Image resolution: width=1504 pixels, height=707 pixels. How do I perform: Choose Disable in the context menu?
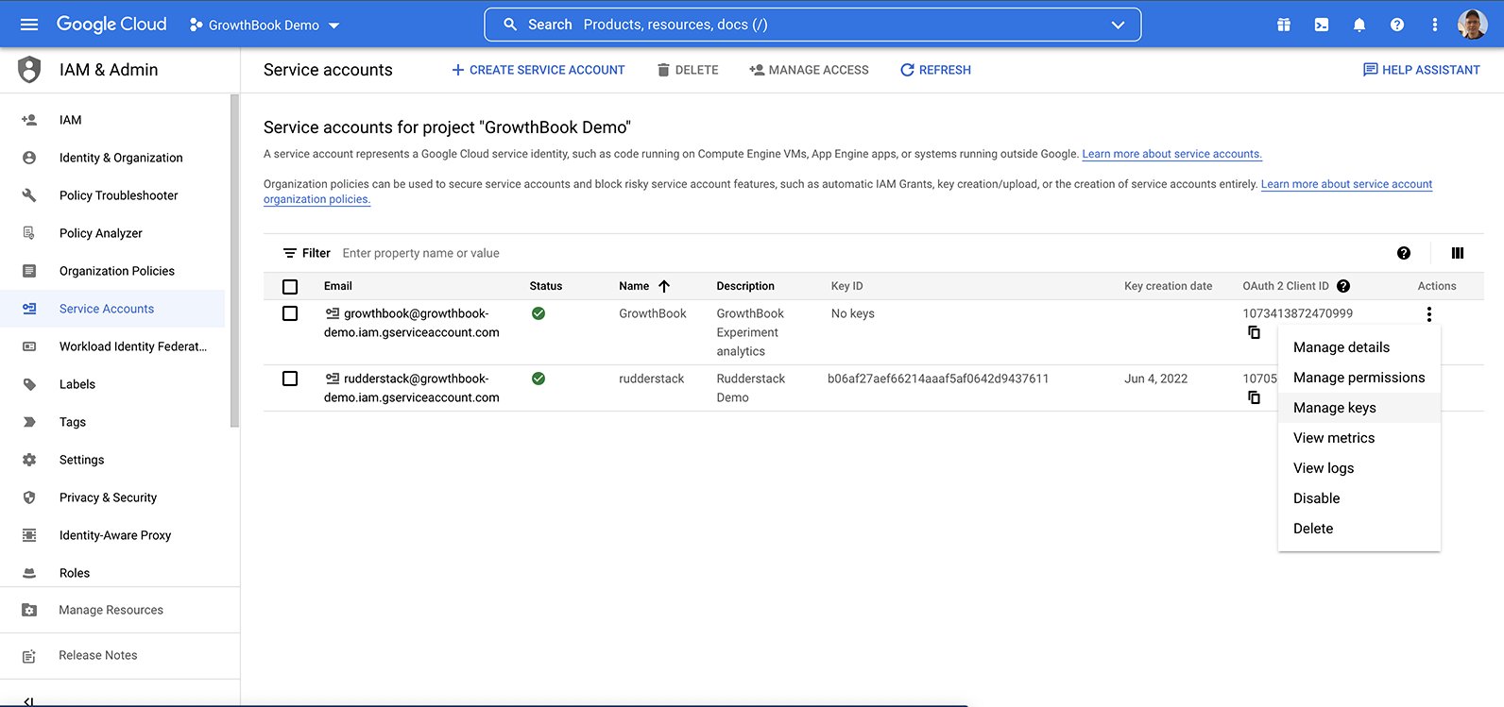(x=1359, y=498)
